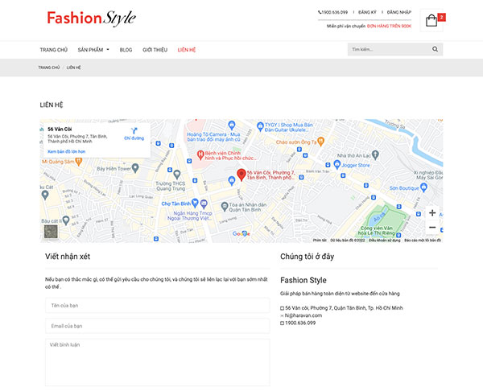The height and width of the screenshot is (391, 483).
Task: Click Xem bản đồ lớn hơn link
Action: [x=67, y=151]
